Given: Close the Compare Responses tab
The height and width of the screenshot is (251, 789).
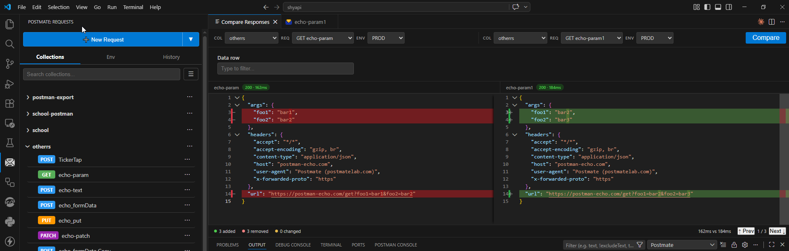Looking at the screenshot, I should click(275, 22).
